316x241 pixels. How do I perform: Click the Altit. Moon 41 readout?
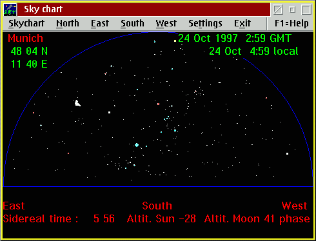coord(239,218)
